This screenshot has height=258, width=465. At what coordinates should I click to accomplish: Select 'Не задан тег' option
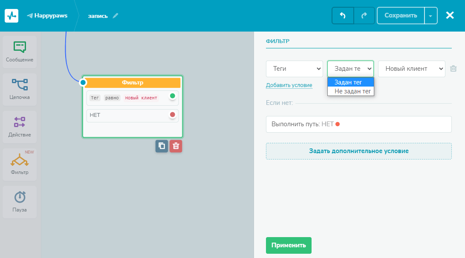350,91
